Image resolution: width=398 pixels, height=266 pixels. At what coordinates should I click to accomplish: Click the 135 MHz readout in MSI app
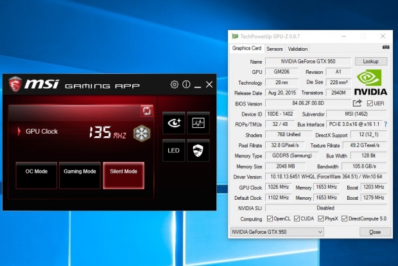(107, 132)
